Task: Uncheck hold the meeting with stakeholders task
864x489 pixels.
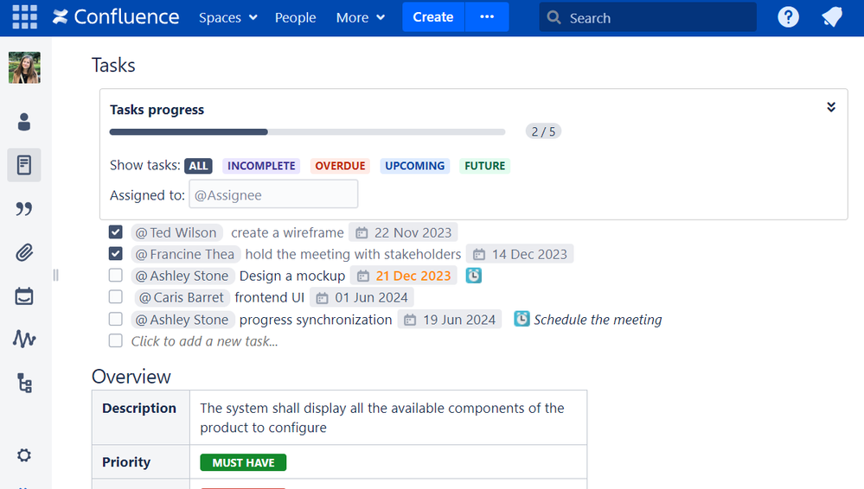Action: 116,254
